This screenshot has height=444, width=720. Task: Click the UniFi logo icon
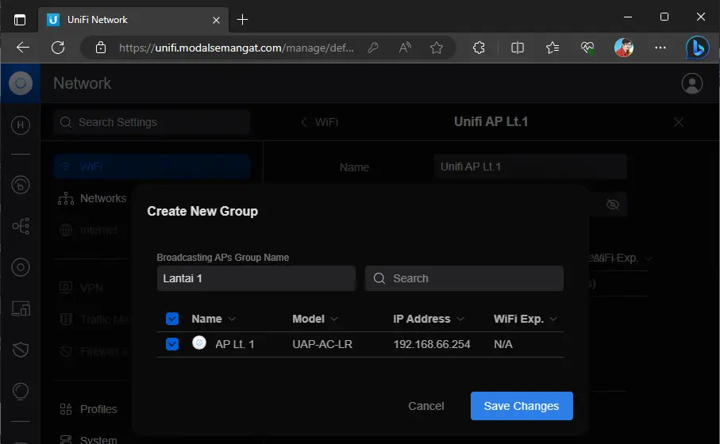click(20, 83)
